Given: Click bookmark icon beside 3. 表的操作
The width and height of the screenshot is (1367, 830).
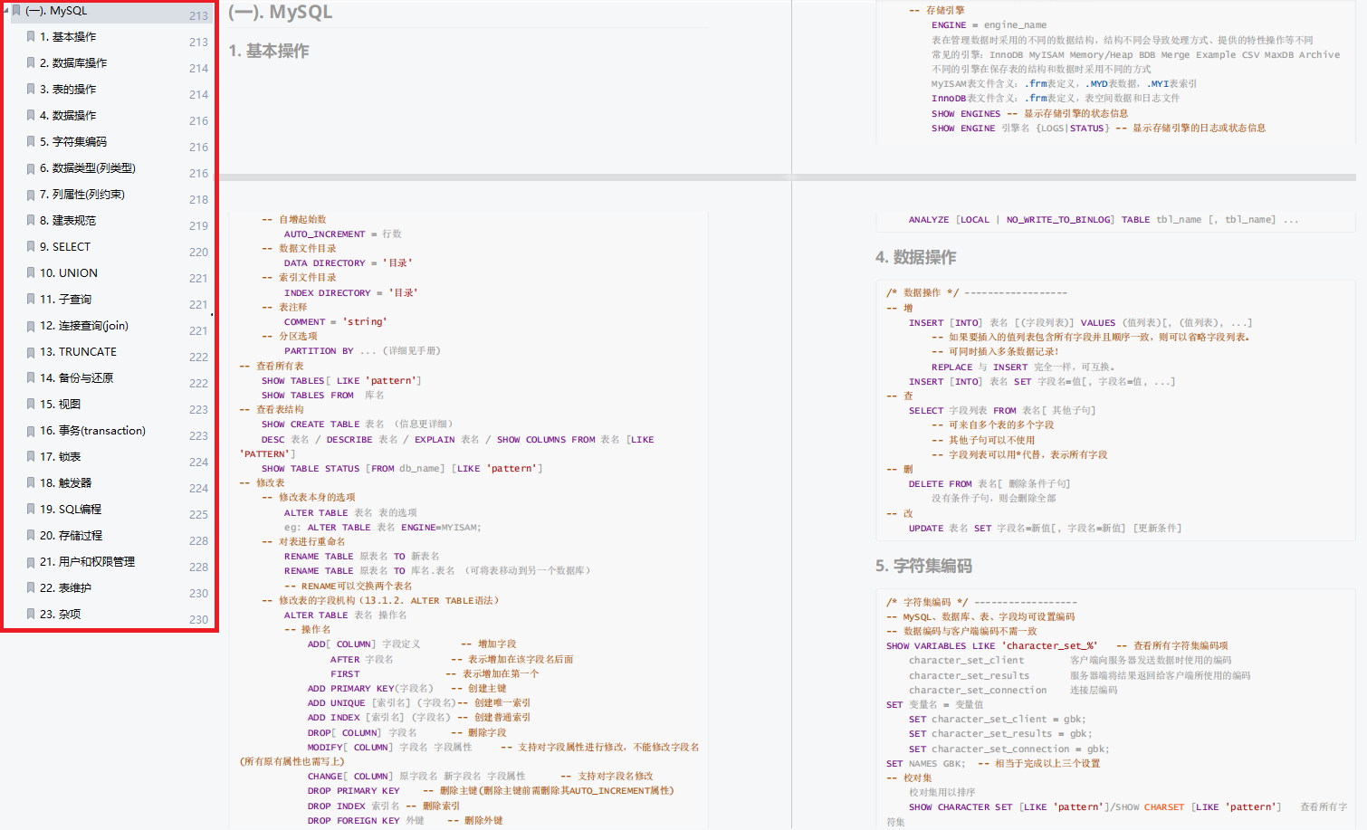Looking at the screenshot, I should 32,90.
